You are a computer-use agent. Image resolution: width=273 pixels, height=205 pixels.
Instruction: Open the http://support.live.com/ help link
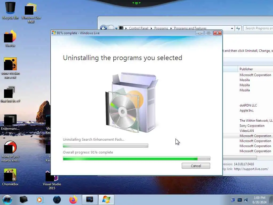point(251,169)
